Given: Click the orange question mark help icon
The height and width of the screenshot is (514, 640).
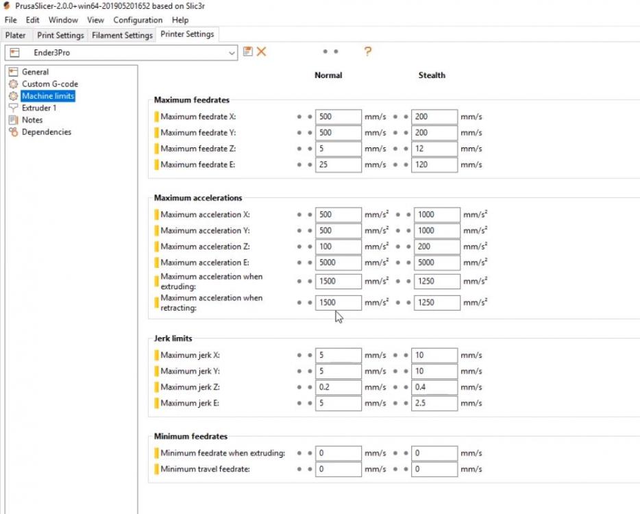Looking at the screenshot, I should click(x=367, y=51).
